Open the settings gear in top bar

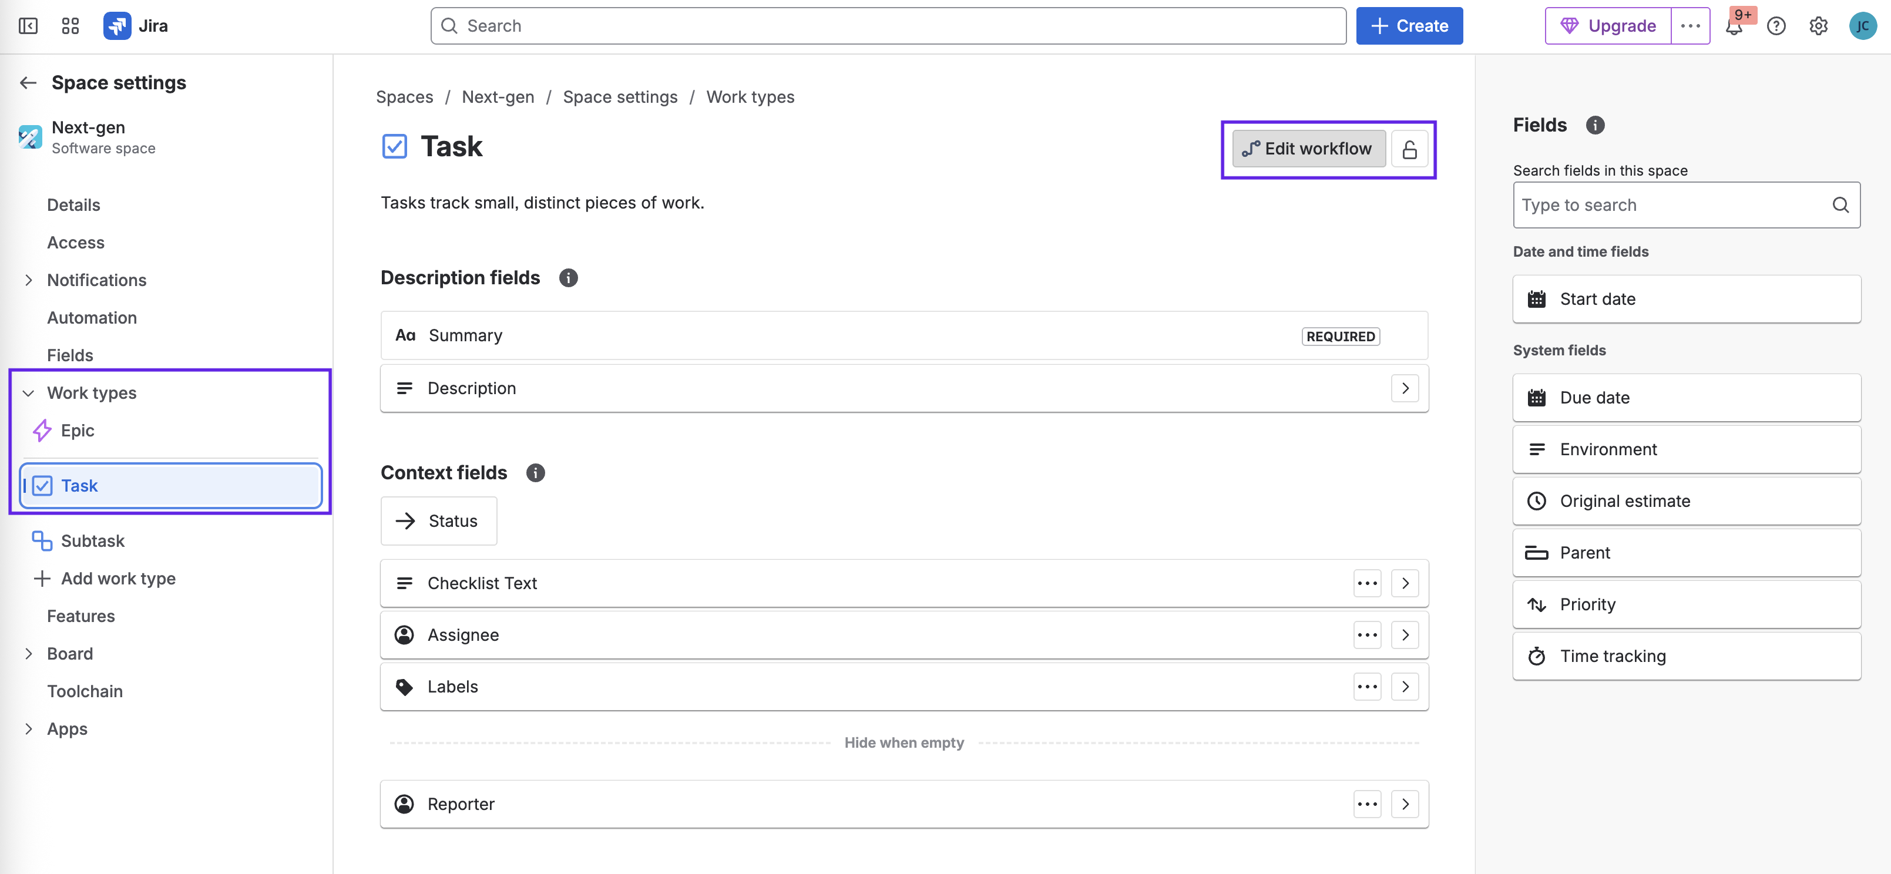(1818, 26)
